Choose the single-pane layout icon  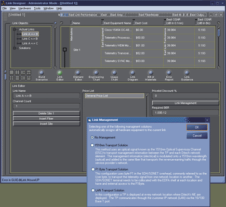coord(11,72)
